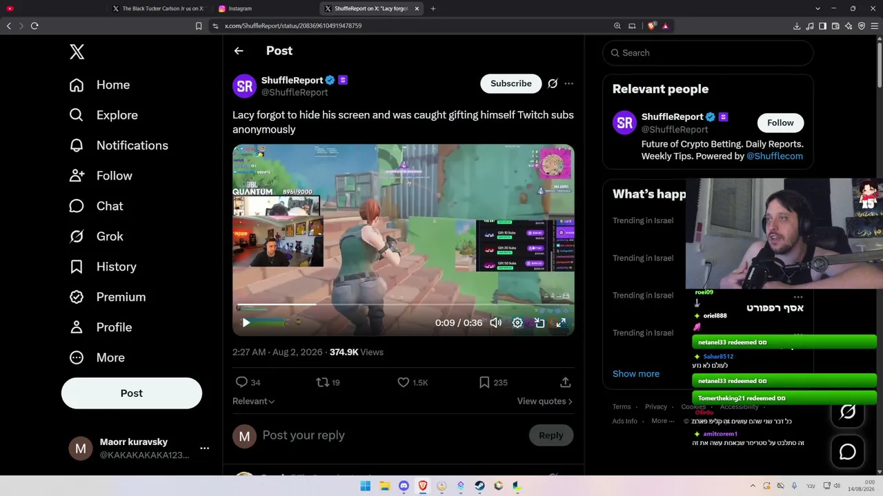Image resolution: width=883 pixels, height=496 pixels.
Task: Play the video in the post
Action: point(246,322)
